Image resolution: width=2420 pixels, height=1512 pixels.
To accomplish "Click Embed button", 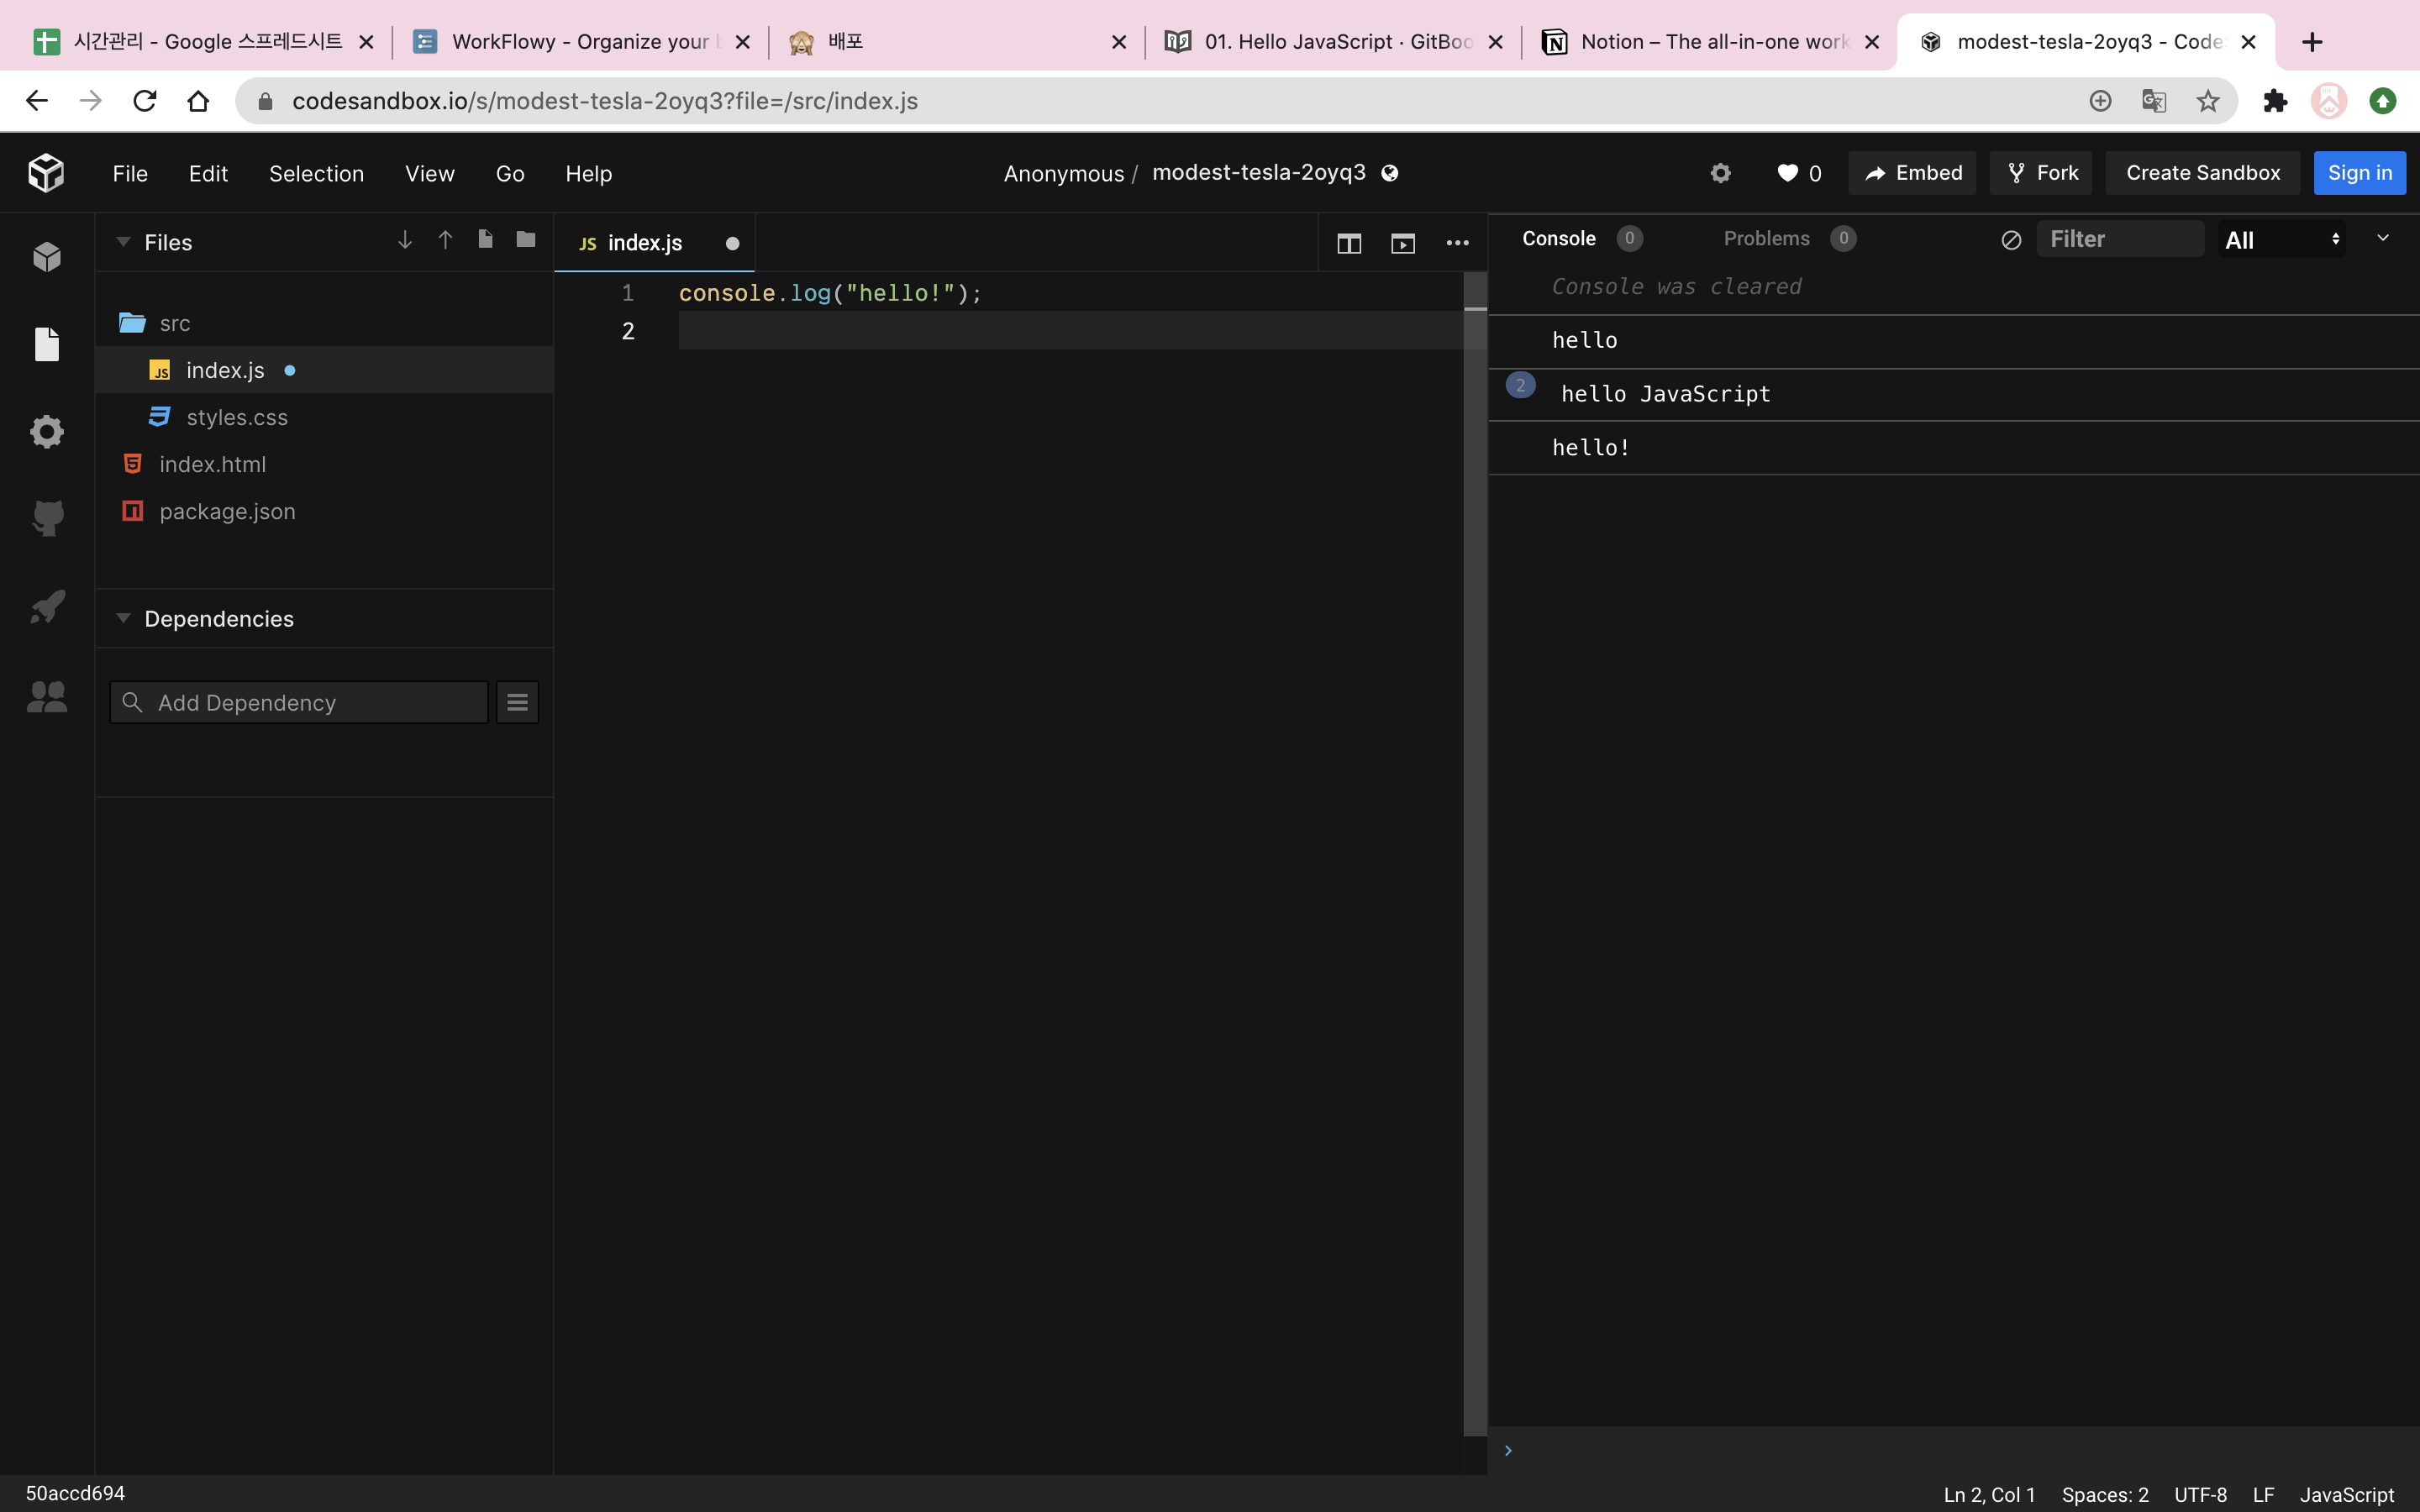I will coord(1912,173).
